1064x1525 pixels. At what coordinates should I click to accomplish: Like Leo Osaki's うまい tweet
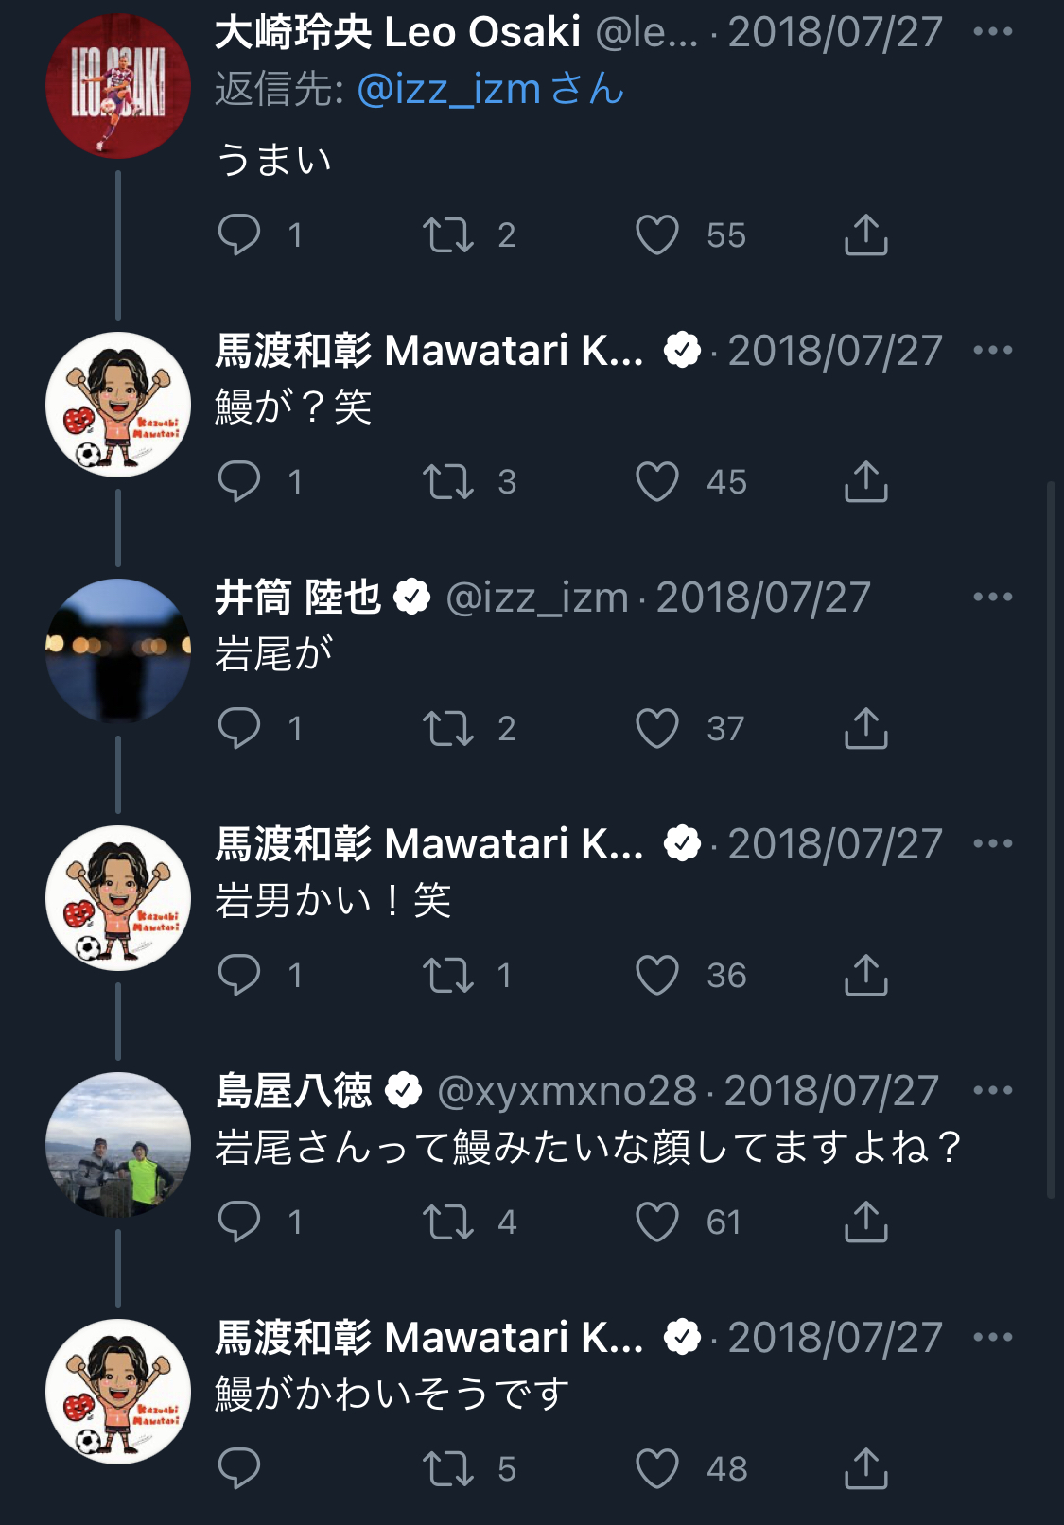657,235
